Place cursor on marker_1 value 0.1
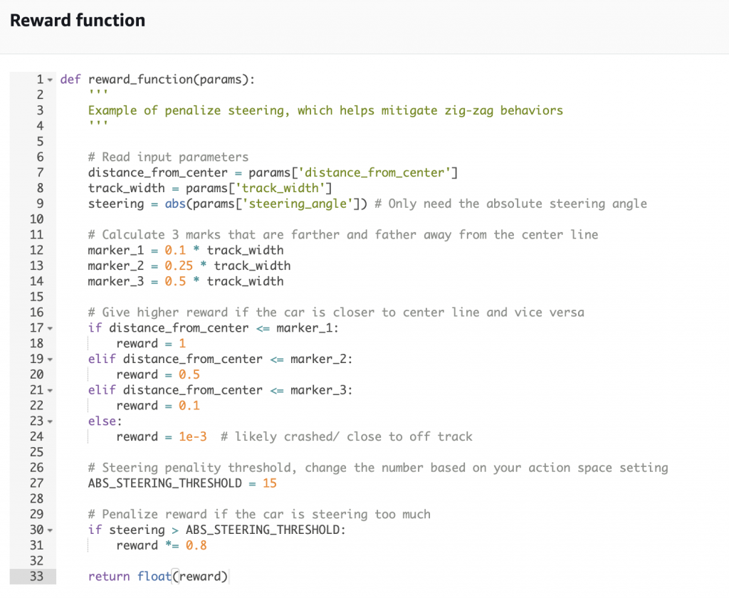This screenshot has width=729, height=598. pyautogui.click(x=175, y=250)
